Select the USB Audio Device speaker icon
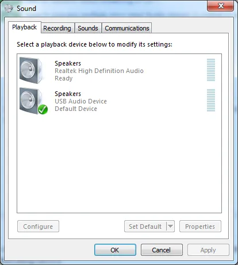This screenshot has width=238, height=265. (31, 101)
